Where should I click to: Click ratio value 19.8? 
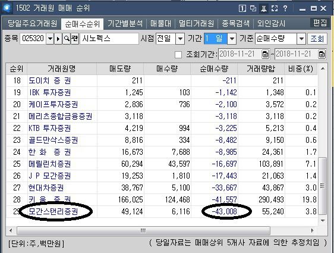tap(309, 199)
